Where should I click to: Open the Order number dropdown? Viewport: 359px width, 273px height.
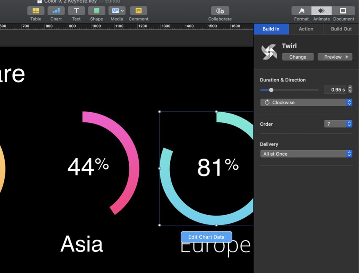click(338, 124)
